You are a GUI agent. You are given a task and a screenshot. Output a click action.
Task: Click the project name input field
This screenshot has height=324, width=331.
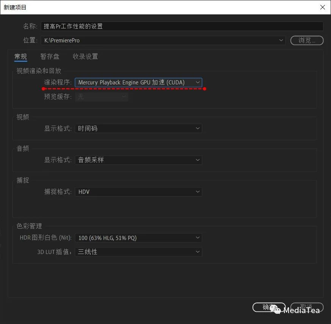click(x=182, y=26)
